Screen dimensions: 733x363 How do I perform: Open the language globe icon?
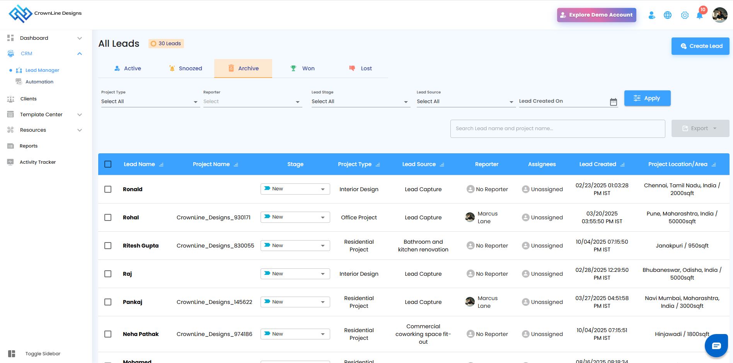pyautogui.click(x=668, y=15)
